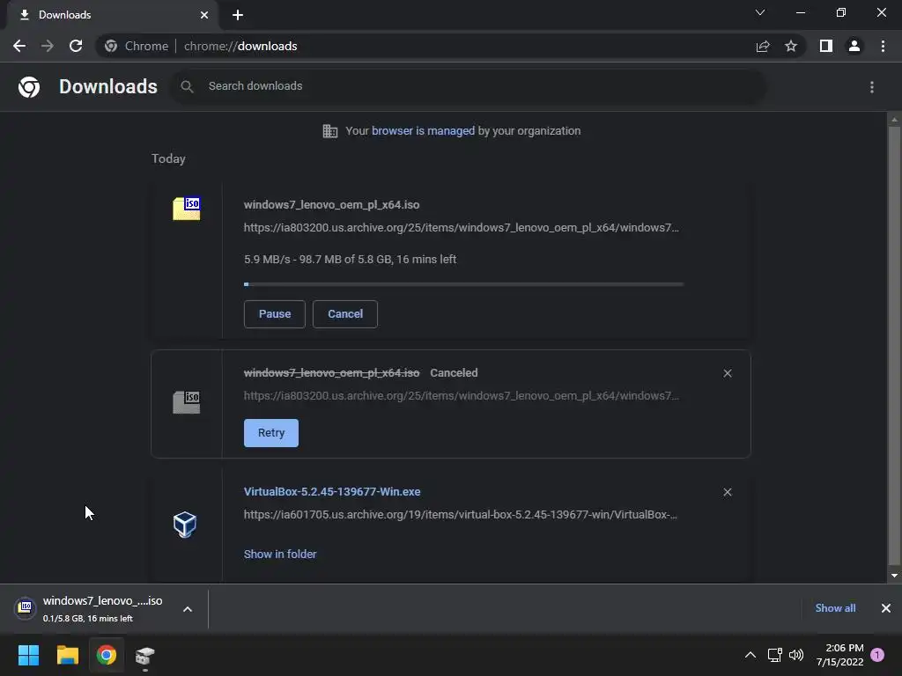The height and width of the screenshot is (676, 902).
Task: Click the volume speaker icon
Action: pos(796,655)
